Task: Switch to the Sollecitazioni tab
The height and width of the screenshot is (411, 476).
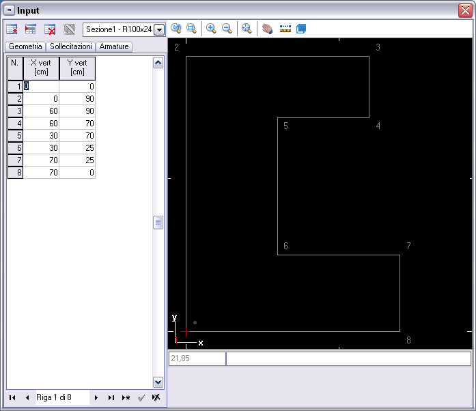Action: [x=71, y=46]
